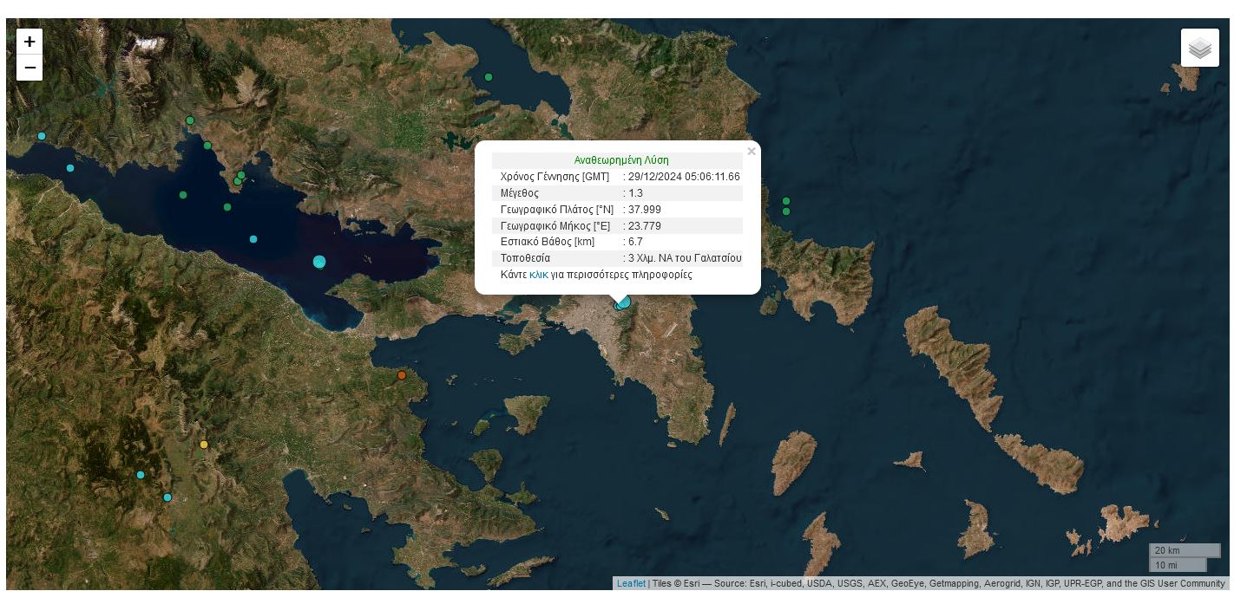Click the Αναθεωρημένη Λύση popup title

(x=620, y=160)
